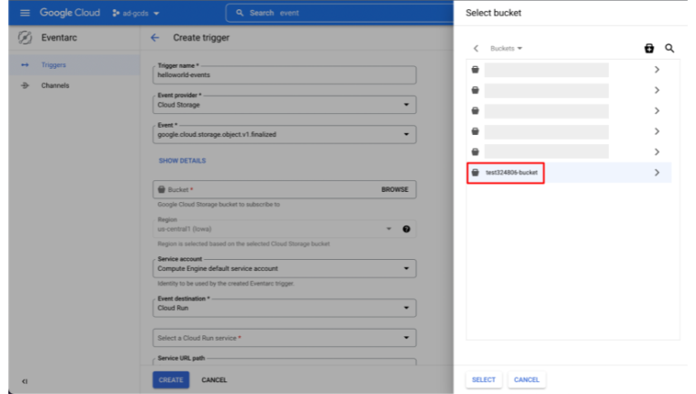Open Channels in the Eventarc sidebar
Image resolution: width=696 pixels, height=394 pixels.
point(74,85)
